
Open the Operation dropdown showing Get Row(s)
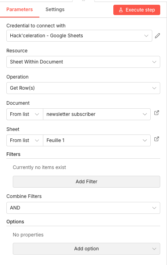coord(83,88)
